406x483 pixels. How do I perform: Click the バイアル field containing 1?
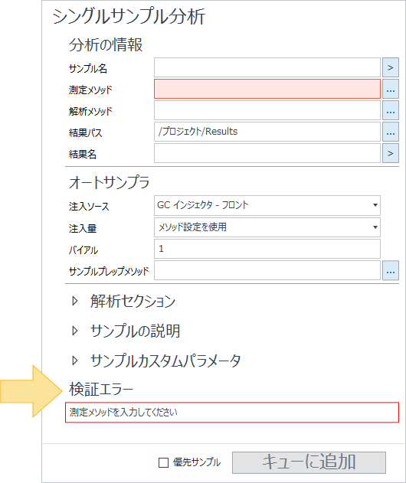tap(267, 249)
